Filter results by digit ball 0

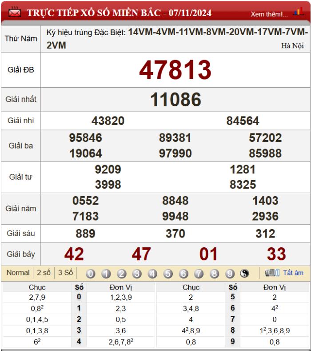[91, 274]
